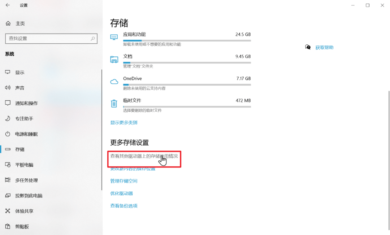Click the OneDrive cloud icon
The height and width of the screenshot is (235, 390).
pos(114,81)
